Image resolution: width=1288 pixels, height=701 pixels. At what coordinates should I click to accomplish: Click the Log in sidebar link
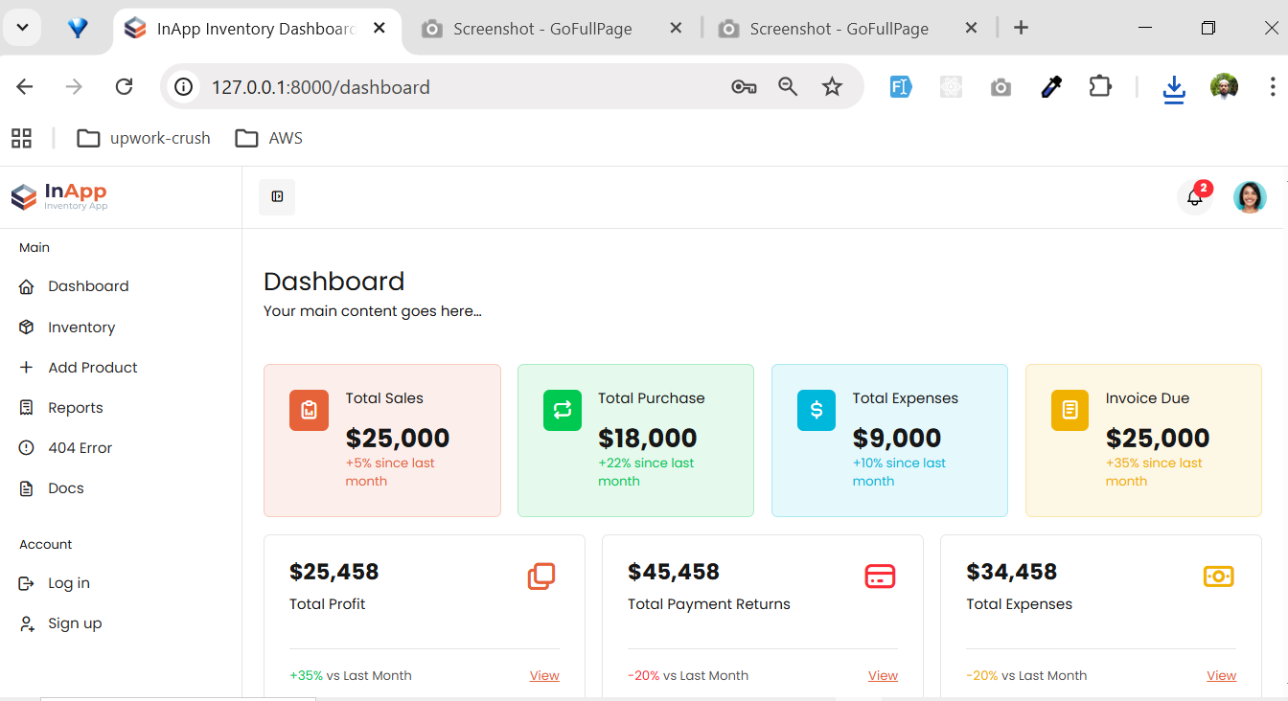click(x=68, y=583)
